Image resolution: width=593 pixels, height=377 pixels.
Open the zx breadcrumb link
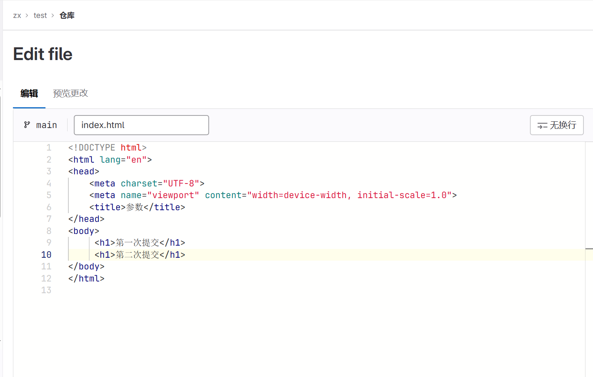tap(17, 15)
